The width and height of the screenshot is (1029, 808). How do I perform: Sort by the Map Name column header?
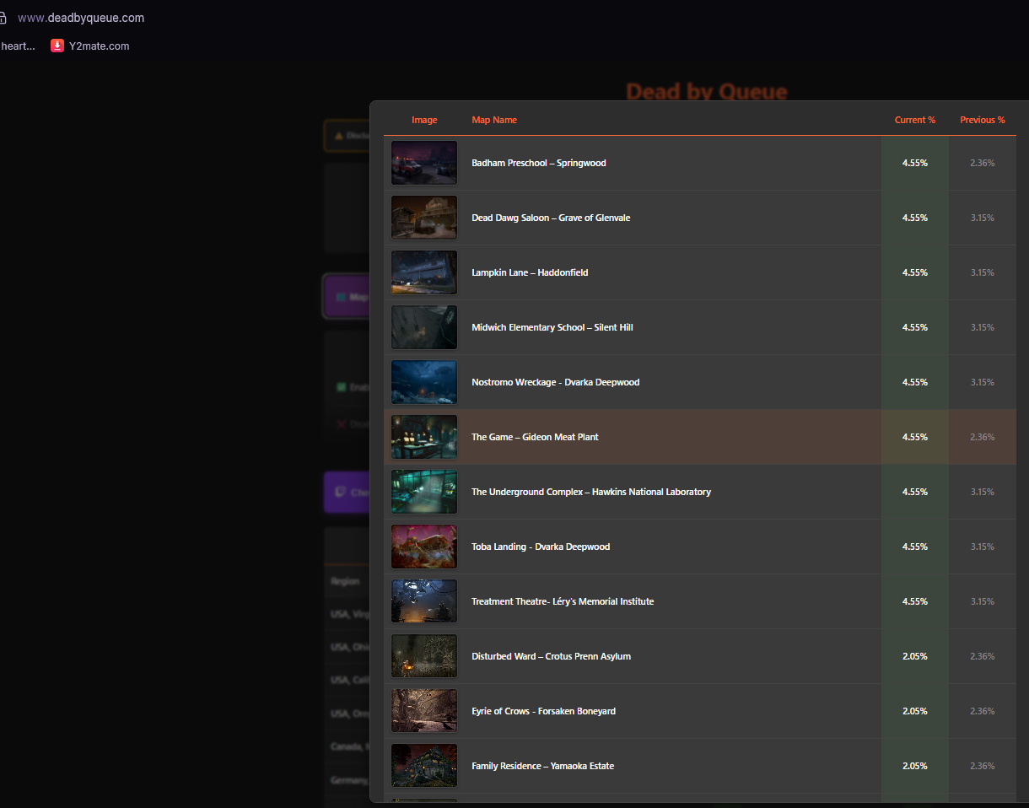point(494,120)
